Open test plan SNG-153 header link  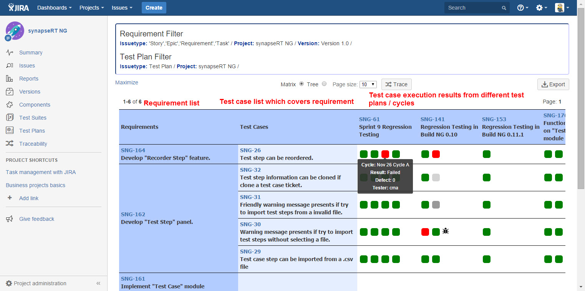pyautogui.click(x=494, y=119)
